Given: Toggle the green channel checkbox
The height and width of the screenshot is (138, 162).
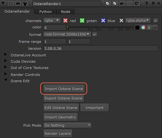Looking at the screenshot, I should click(x=82, y=20).
